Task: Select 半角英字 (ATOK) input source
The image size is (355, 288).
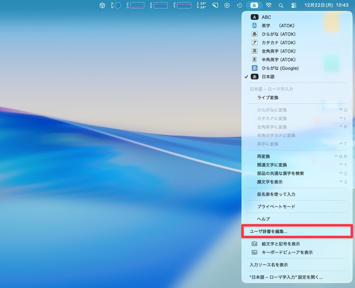Action: point(297,60)
